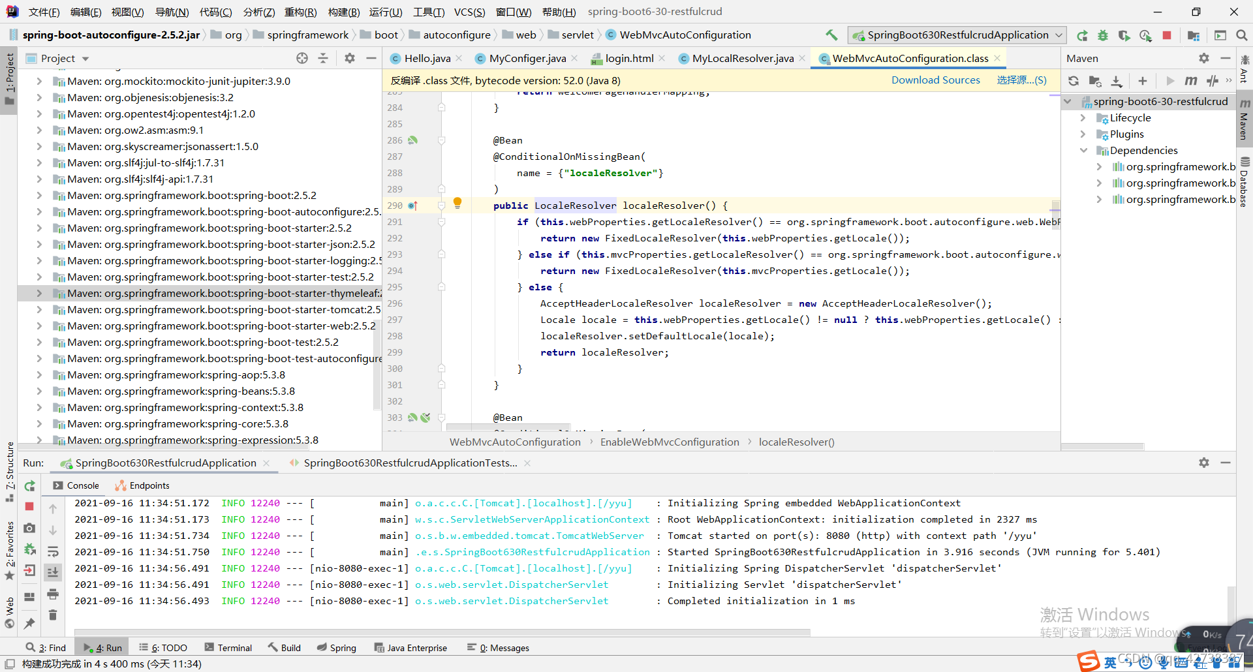
Task: Collapse spring-boot6-30-restfulcrud Maven root
Action: (1068, 102)
